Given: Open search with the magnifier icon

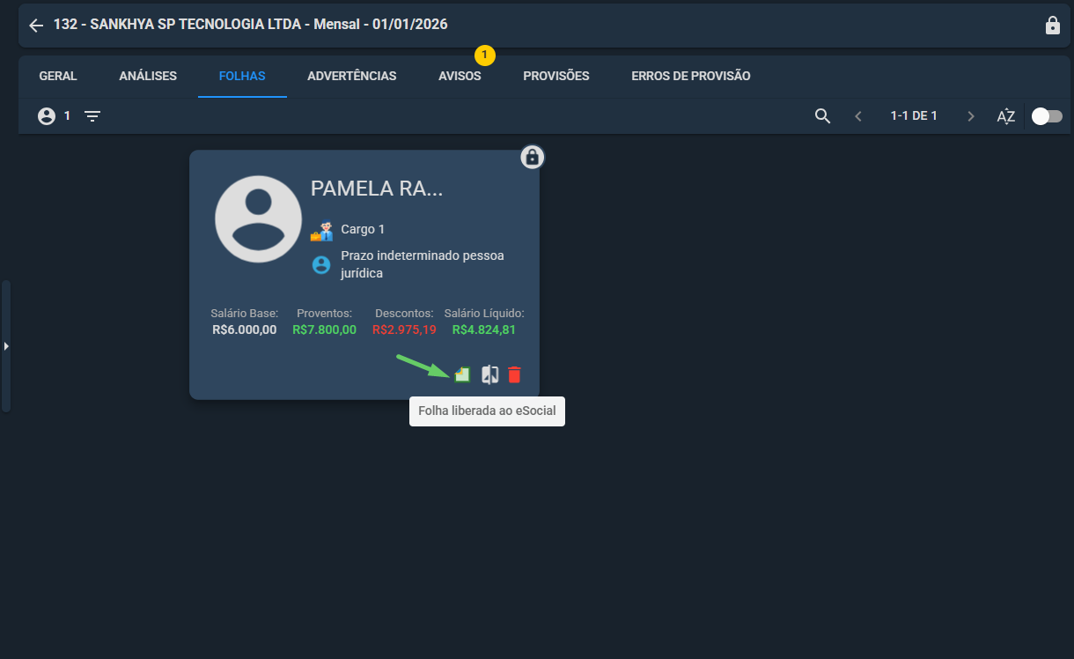Looking at the screenshot, I should pos(823,116).
